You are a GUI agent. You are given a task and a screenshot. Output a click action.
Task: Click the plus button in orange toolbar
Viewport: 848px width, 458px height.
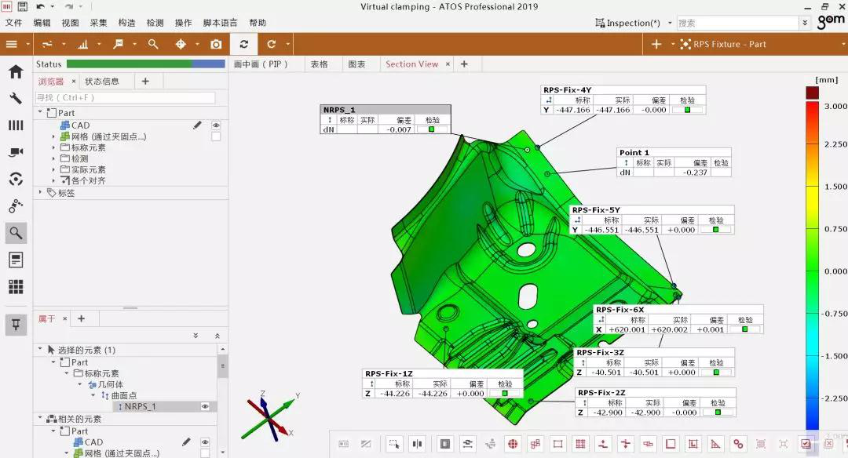click(x=656, y=44)
